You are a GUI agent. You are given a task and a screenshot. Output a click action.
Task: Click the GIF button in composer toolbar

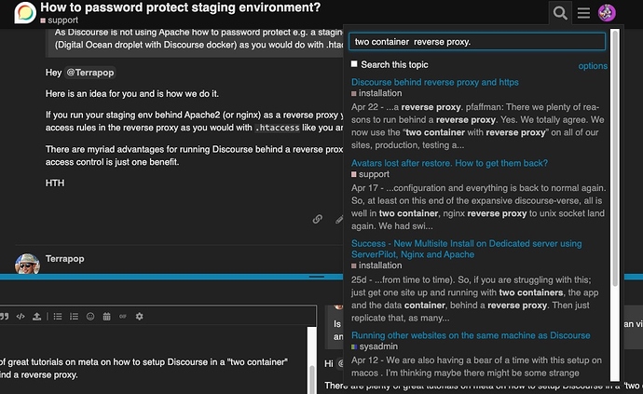pyautogui.click(x=123, y=317)
